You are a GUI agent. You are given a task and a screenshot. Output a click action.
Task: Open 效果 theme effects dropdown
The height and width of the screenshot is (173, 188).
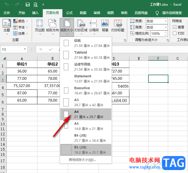point(20,33)
